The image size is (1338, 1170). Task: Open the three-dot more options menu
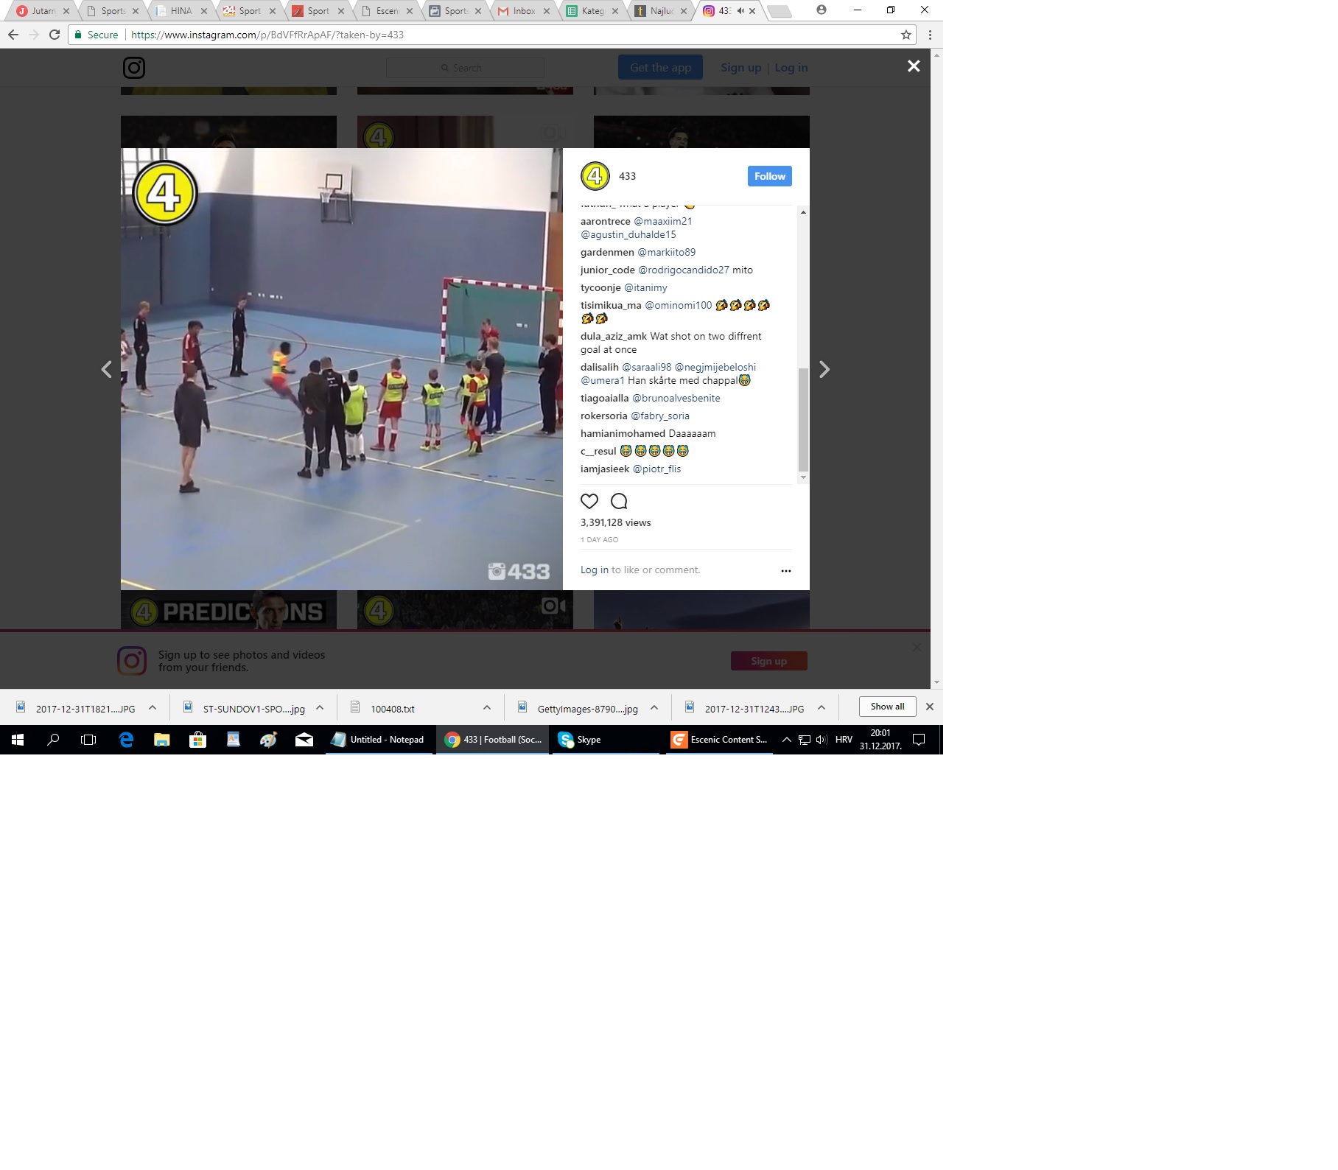coord(786,571)
